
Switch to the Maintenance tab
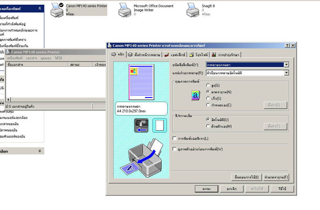point(226,55)
